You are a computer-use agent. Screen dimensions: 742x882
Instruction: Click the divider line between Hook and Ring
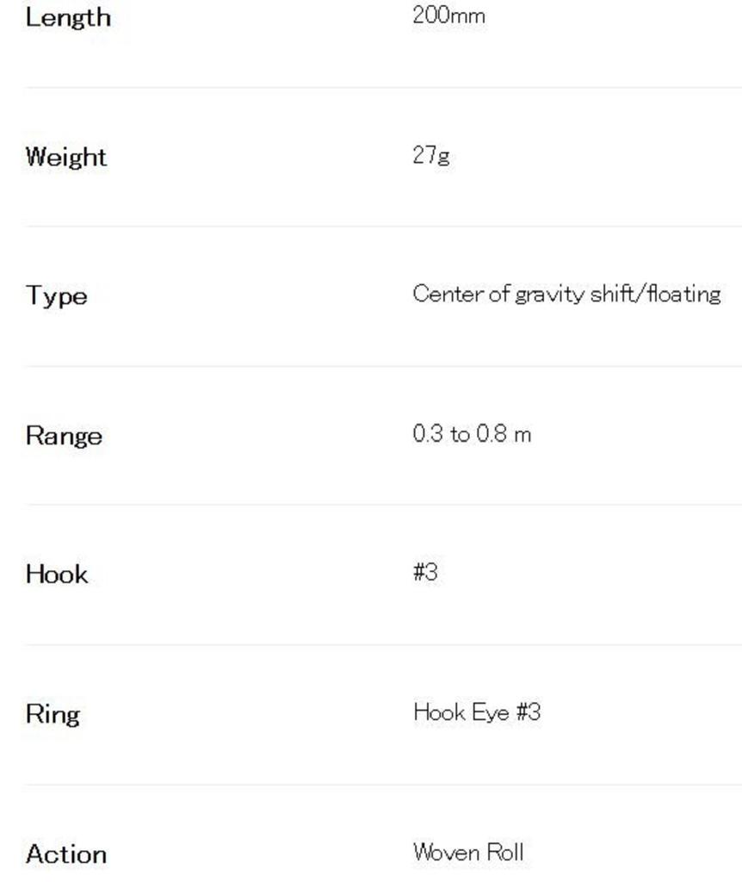click(x=383, y=644)
